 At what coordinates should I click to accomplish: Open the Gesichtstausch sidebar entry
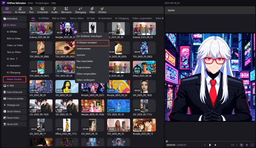(x=14, y=92)
